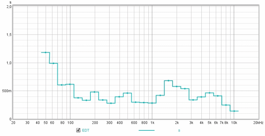
Task: Click the '2,0' vertical axis label
Action: [x=9, y=7]
